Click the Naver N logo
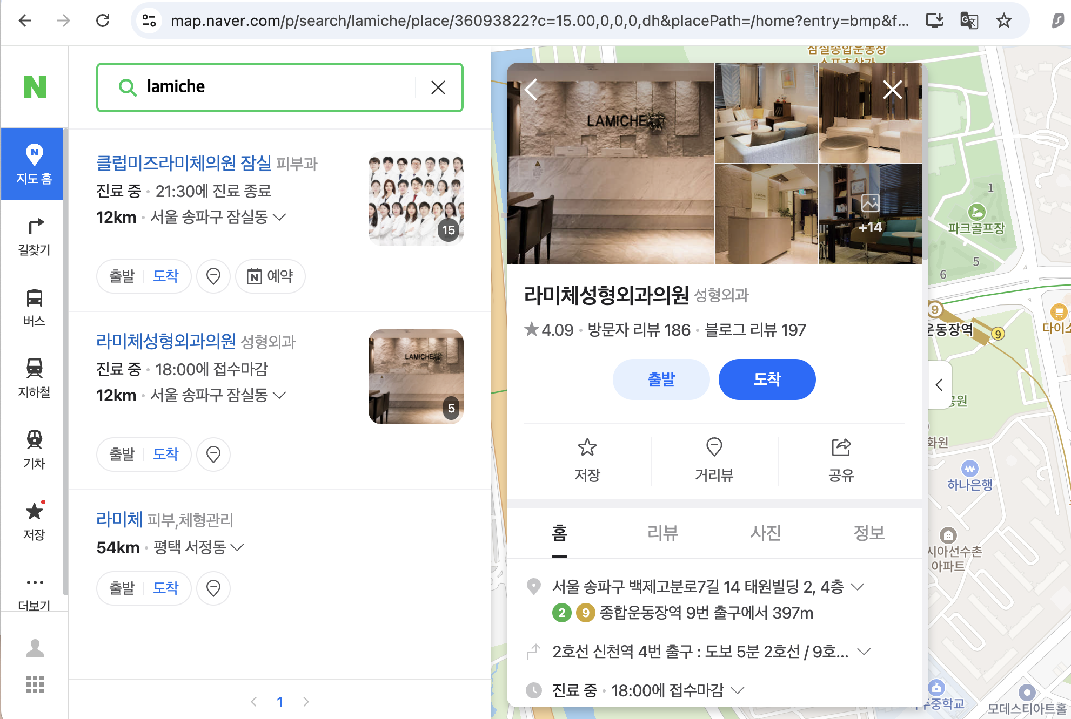The height and width of the screenshot is (719, 1071). (35, 87)
